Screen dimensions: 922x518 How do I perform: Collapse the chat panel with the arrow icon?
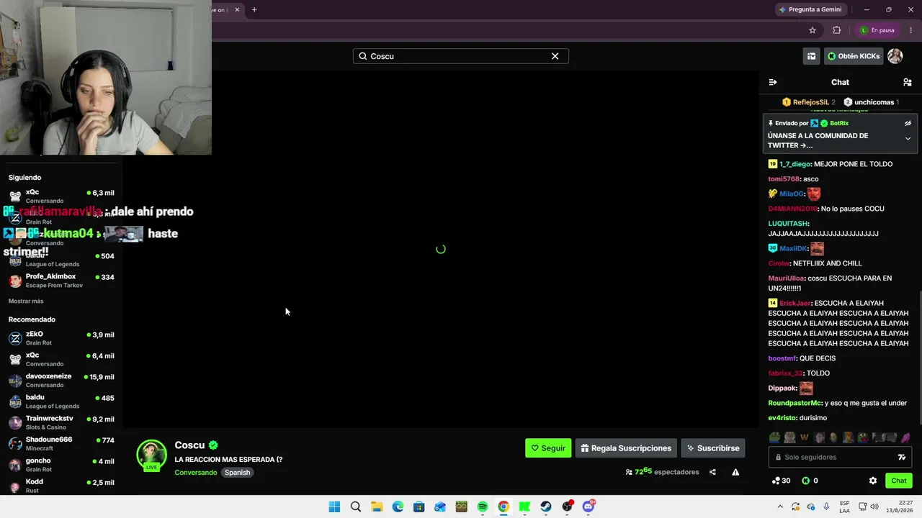(x=773, y=82)
